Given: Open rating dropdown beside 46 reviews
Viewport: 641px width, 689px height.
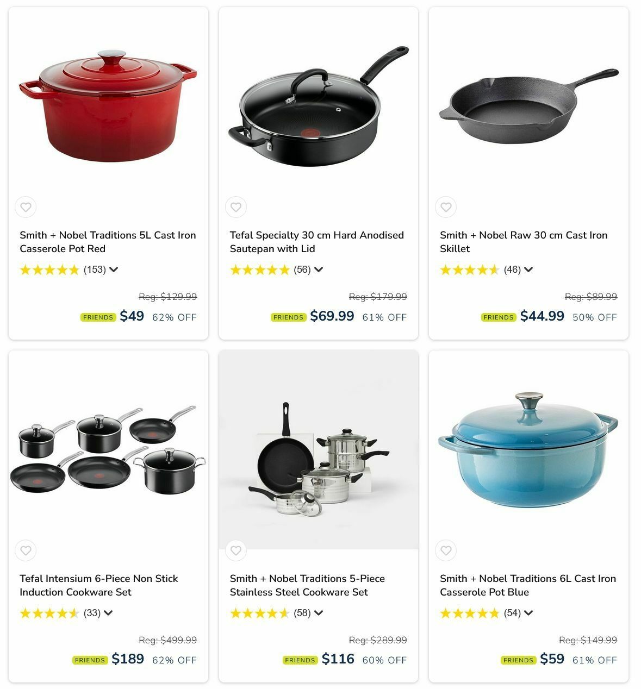Looking at the screenshot, I should [x=528, y=270].
